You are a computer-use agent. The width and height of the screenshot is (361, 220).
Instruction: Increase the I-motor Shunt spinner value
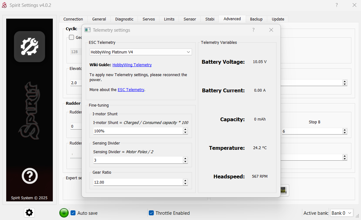pos(185,129)
